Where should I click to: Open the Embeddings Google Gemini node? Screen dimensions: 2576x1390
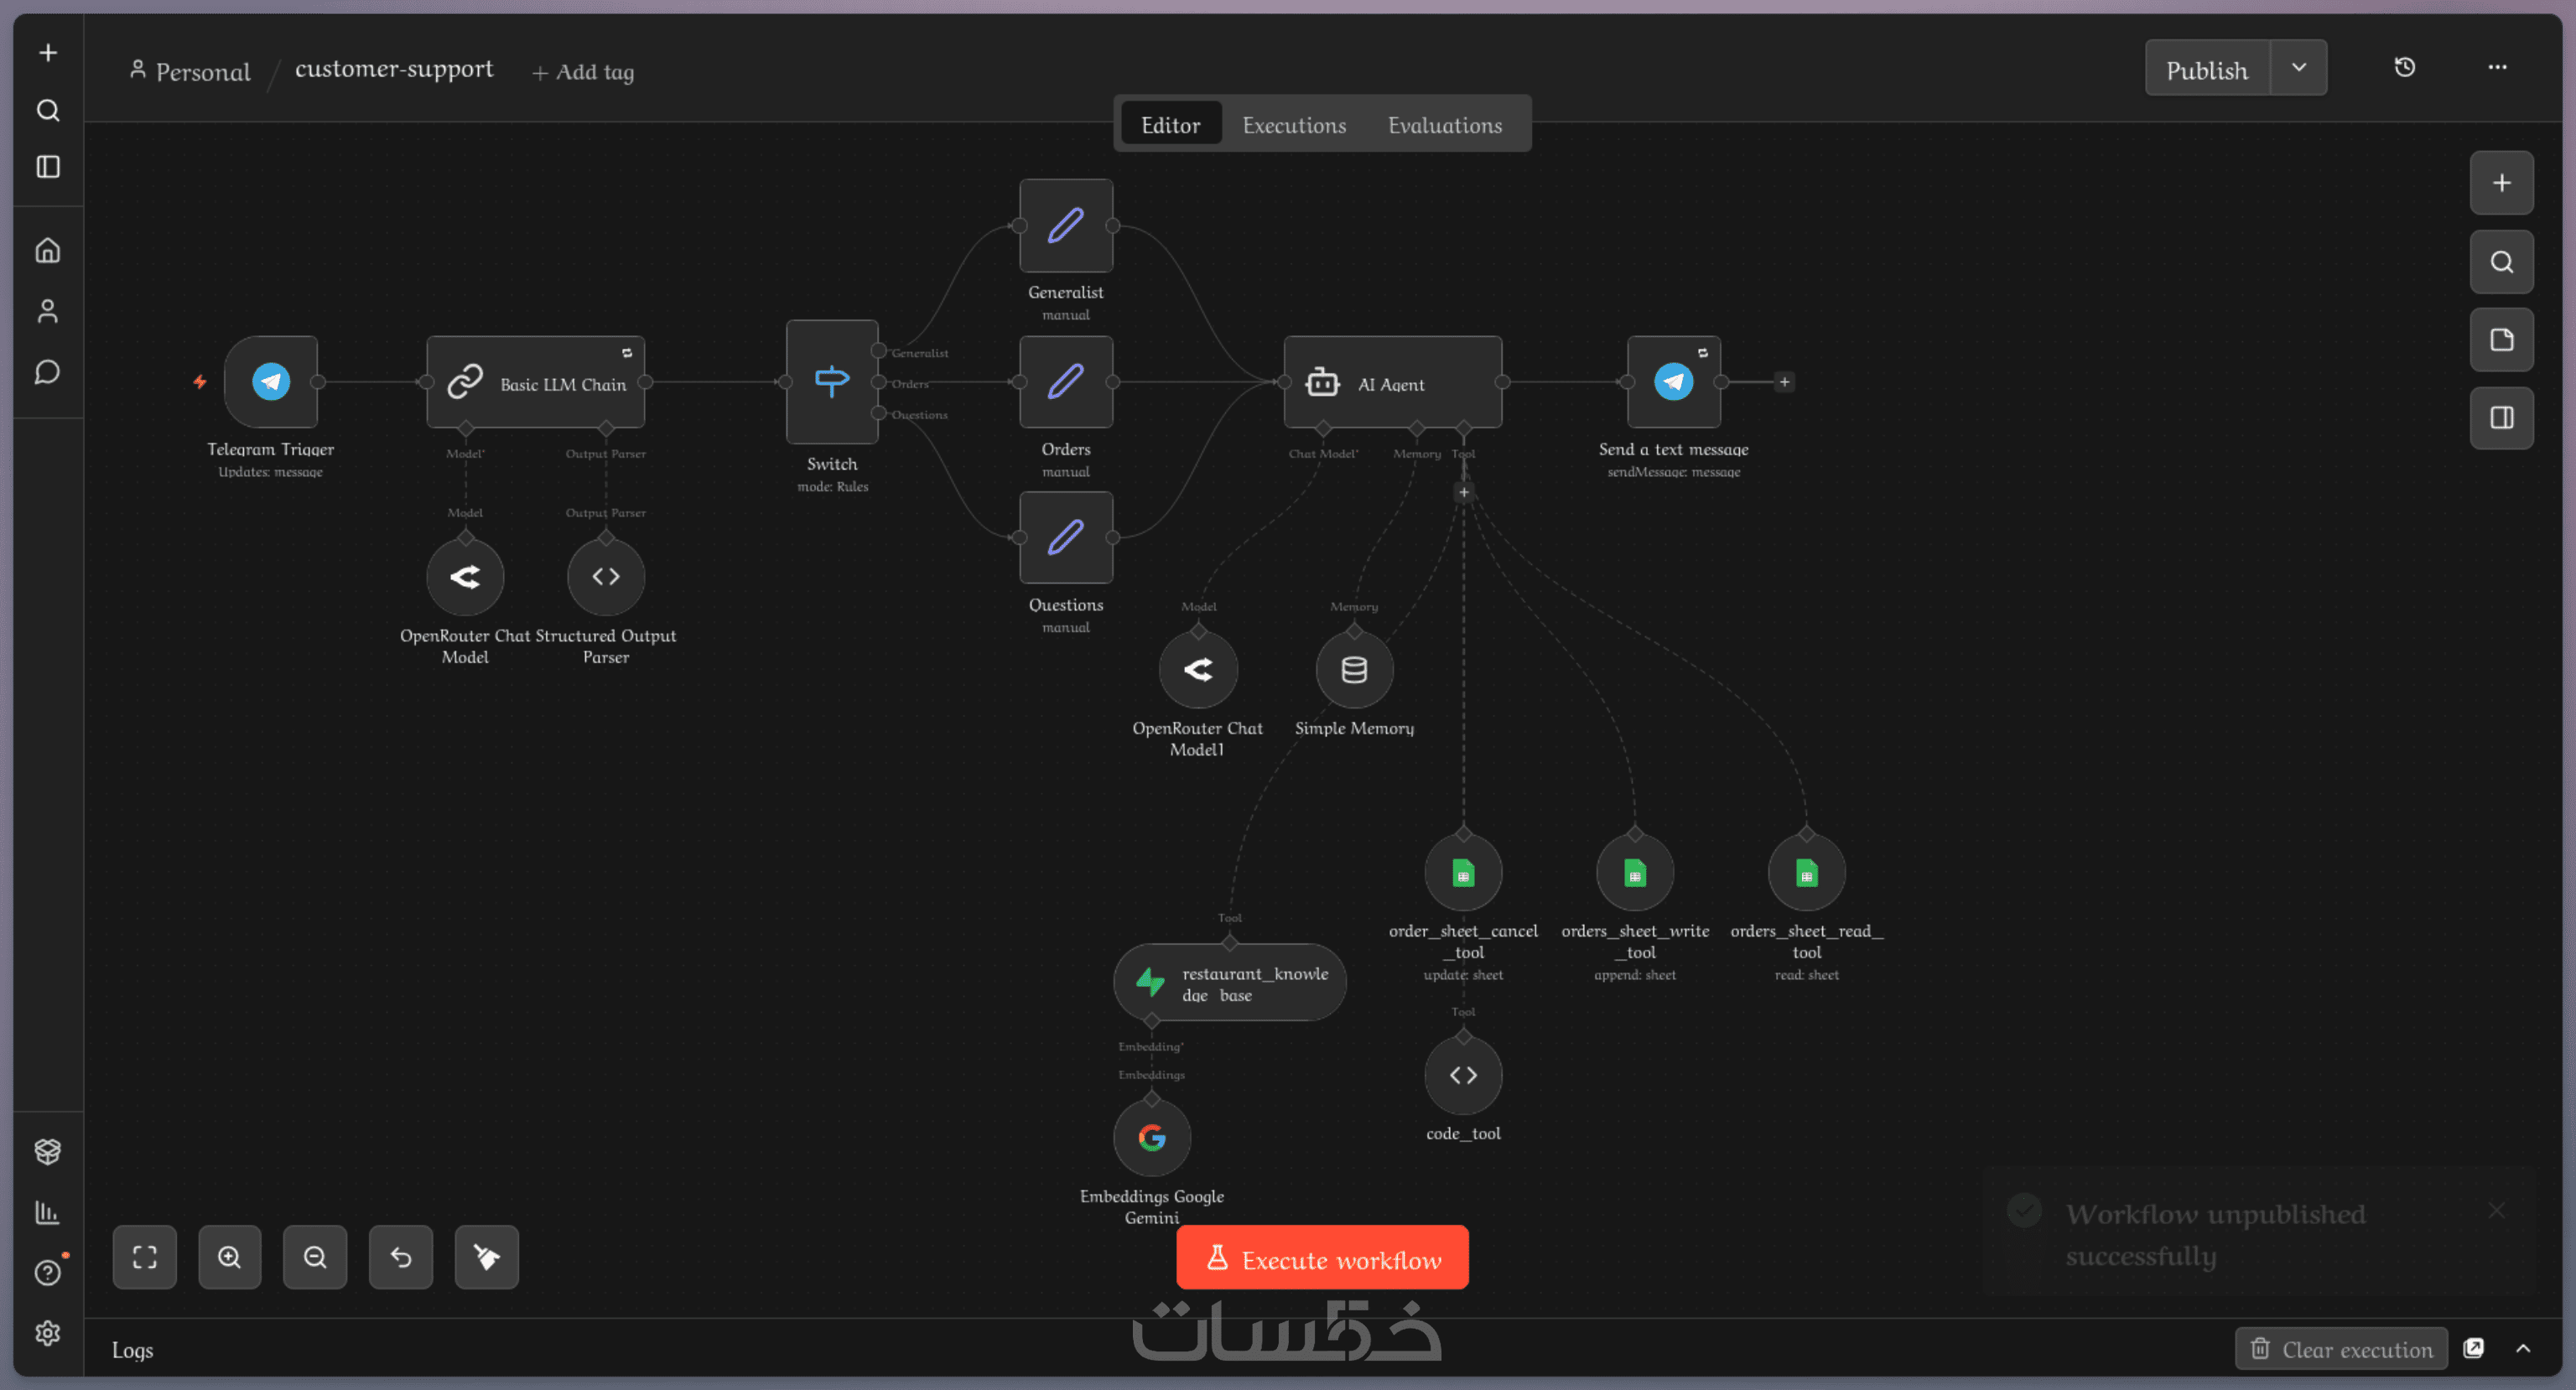(x=1152, y=1138)
